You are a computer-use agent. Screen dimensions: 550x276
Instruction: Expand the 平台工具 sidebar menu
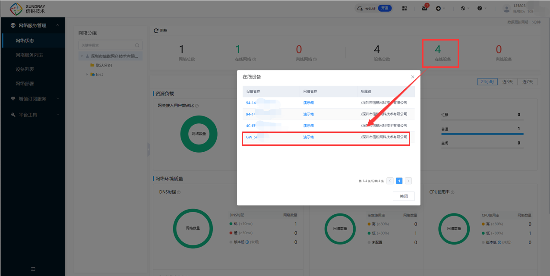click(x=32, y=115)
